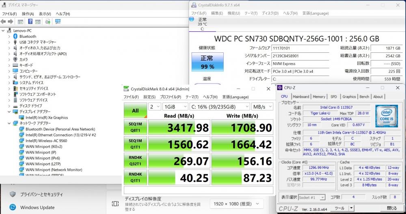The height and width of the screenshot is (214, 406).
Task: Click the 正常 99% health status box
Action: tap(207, 62)
